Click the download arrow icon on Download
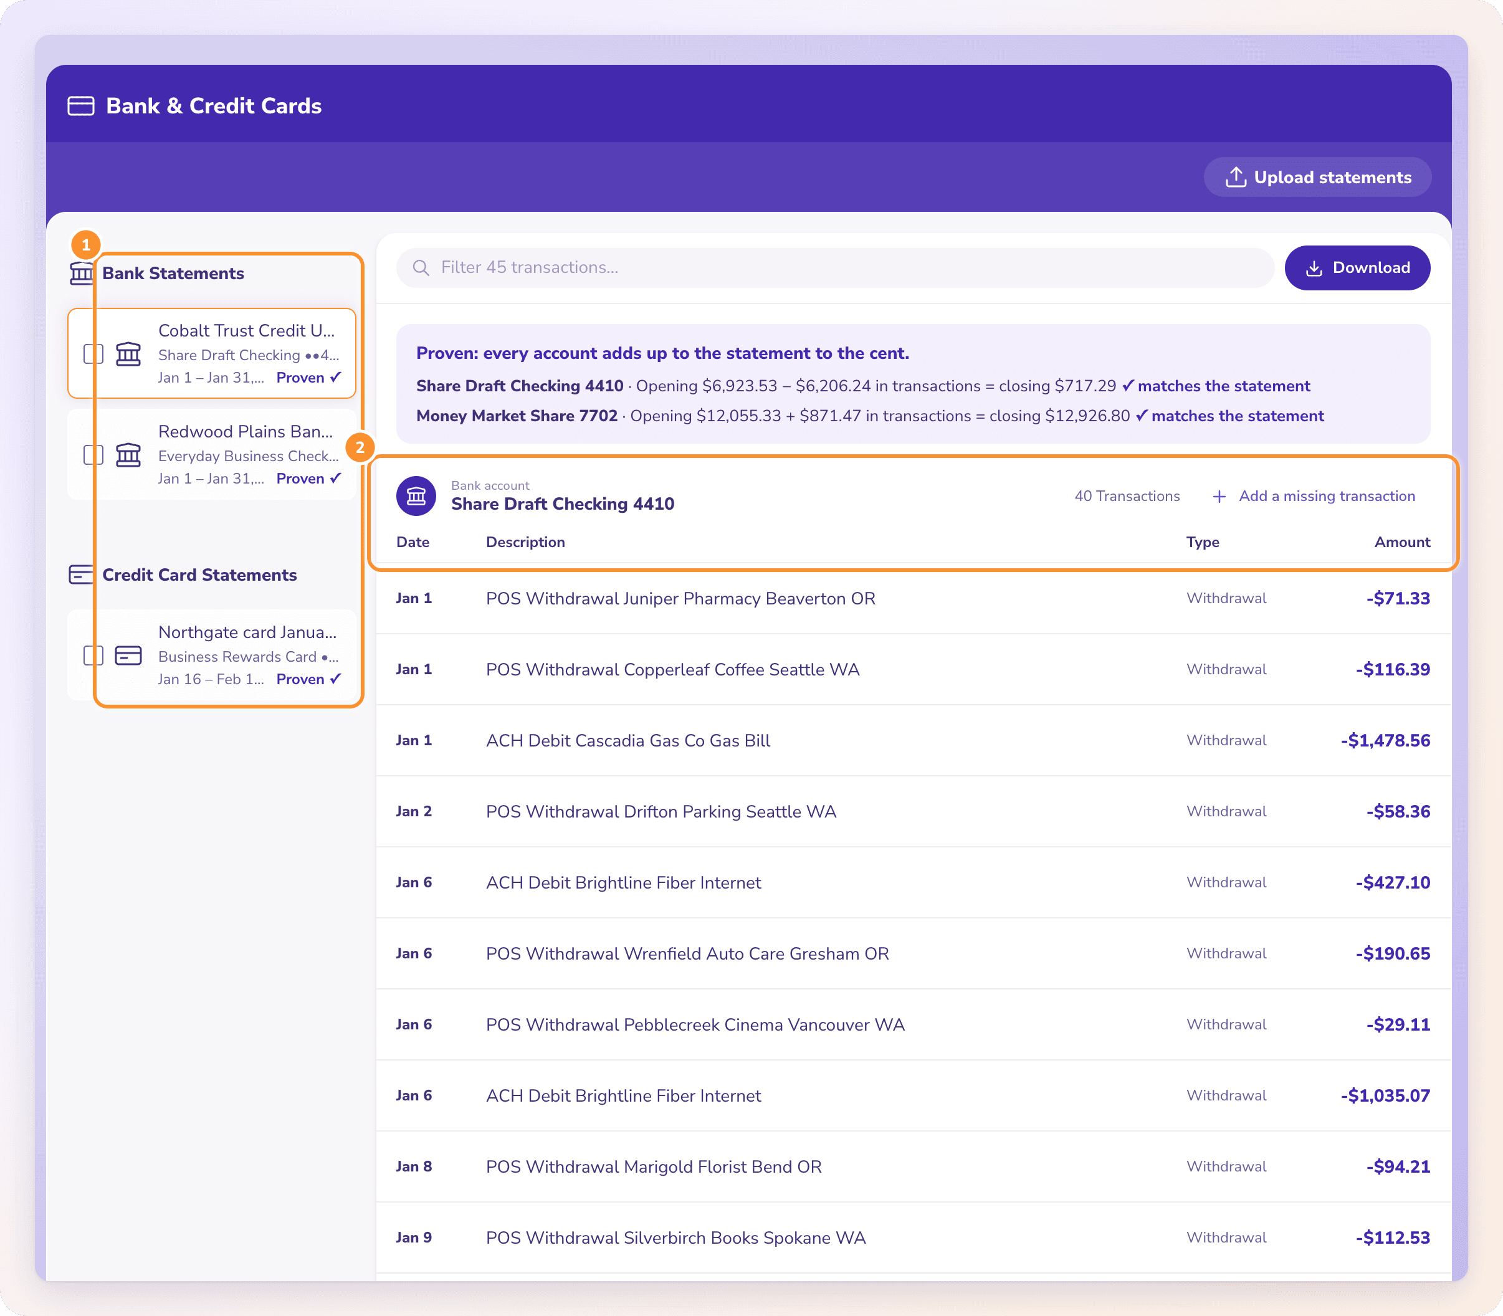Image resolution: width=1503 pixels, height=1316 pixels. click(x=1314, y=268)
